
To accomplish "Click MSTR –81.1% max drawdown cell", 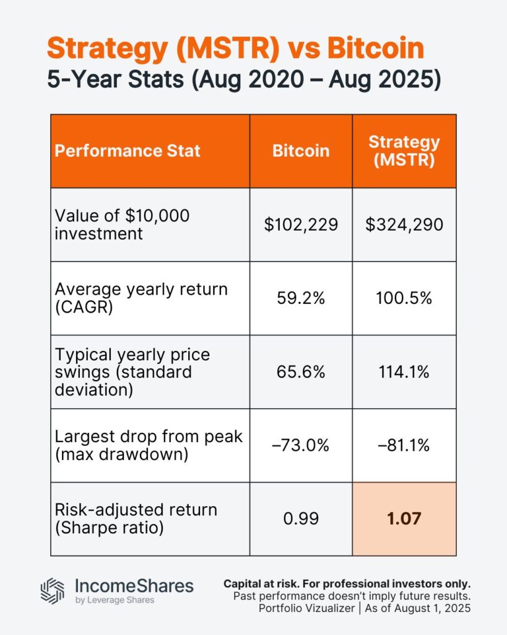I will point(404,445).
